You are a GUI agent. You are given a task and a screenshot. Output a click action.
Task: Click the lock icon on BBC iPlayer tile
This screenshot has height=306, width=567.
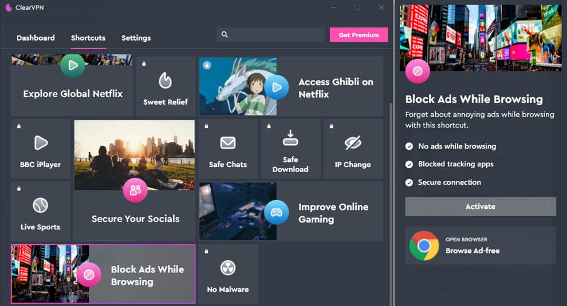(x=19, y=126)
